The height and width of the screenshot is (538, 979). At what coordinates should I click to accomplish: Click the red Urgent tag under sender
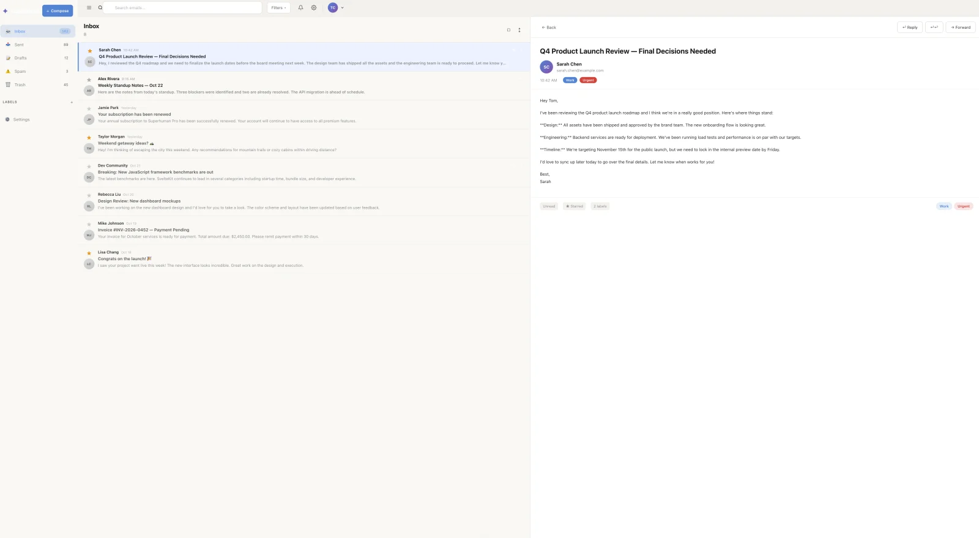pos(588,80)
